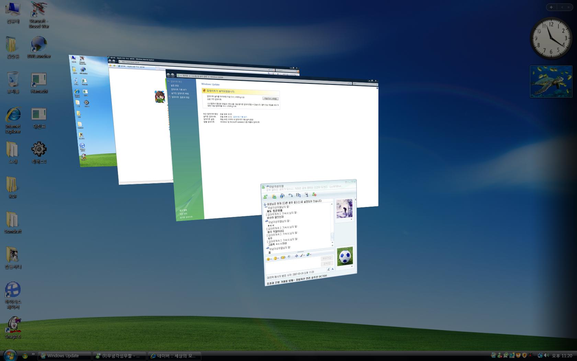The width and height of the screenshot is (577, 361).
Task: Click the video call icon in messenger toolbar
Action: pos(282,196)
